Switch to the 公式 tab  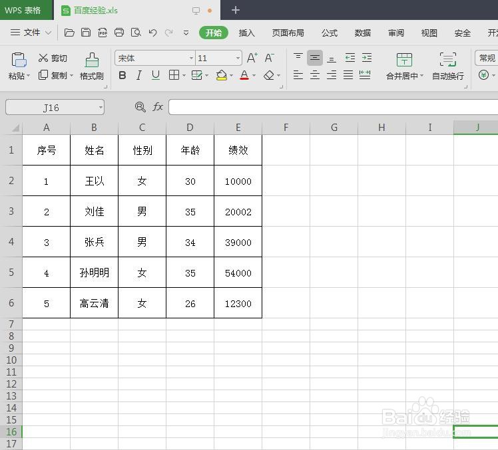click(330, 33)
